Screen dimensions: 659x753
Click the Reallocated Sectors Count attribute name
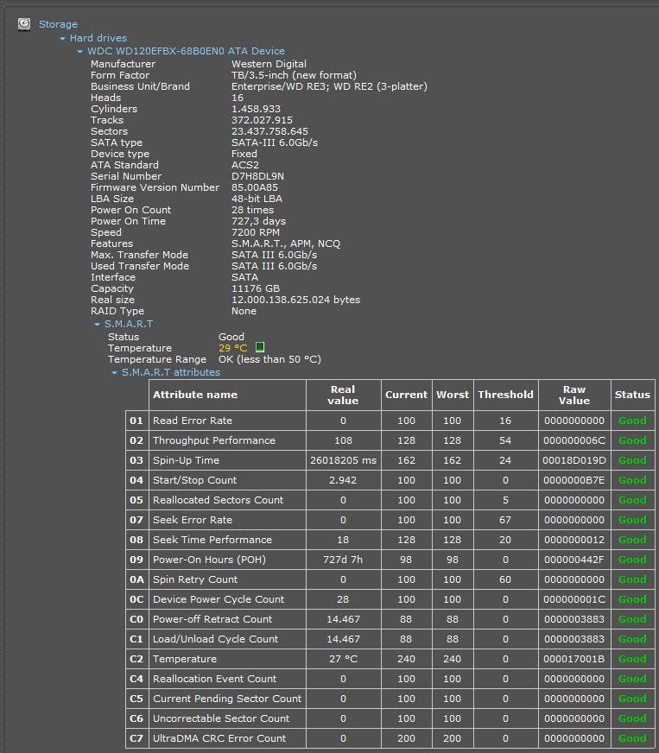click(218, 500)
